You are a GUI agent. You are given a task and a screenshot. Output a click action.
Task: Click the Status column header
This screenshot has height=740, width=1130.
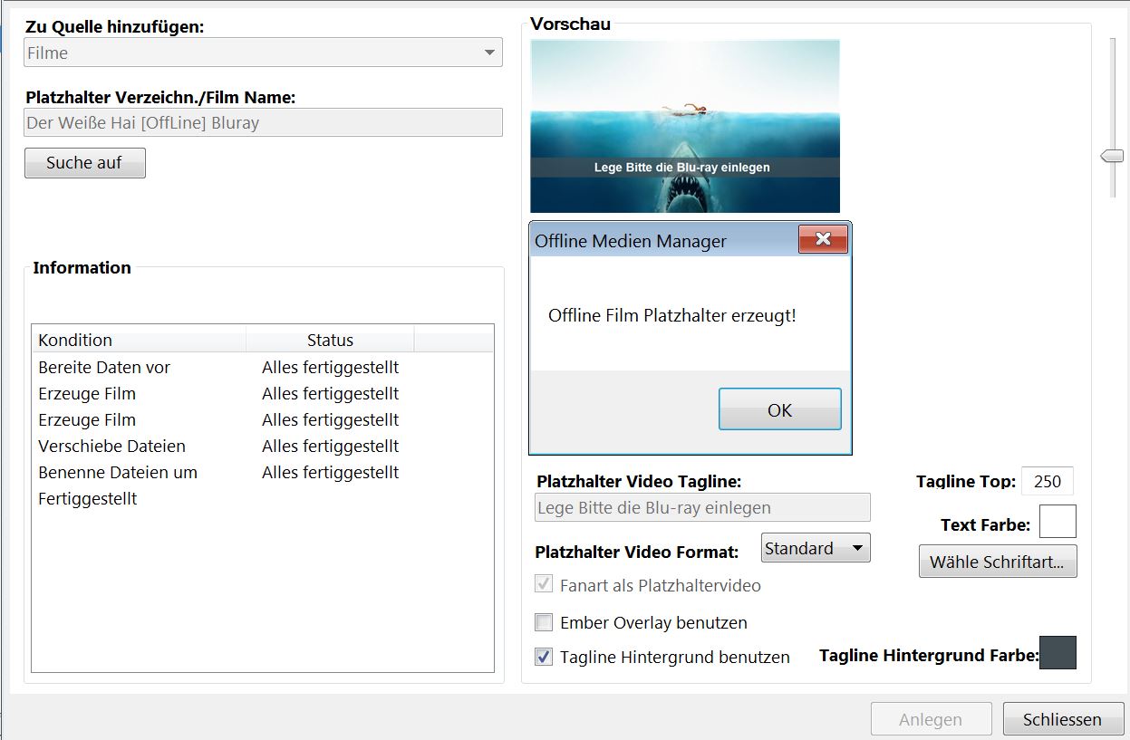[330, 340]
